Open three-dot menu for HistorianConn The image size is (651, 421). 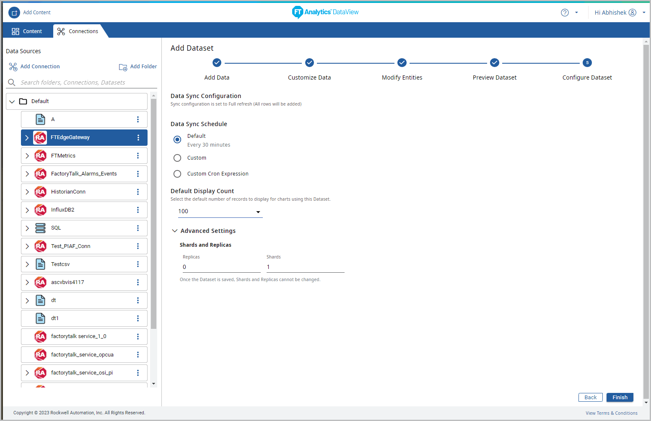tap(138, 192)
